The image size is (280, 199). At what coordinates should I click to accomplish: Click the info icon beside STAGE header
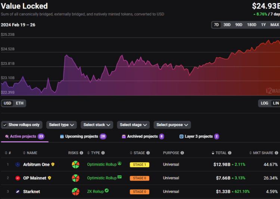148,153
